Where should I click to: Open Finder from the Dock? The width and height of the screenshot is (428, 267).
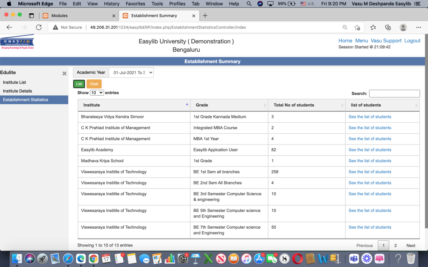click(x=17, y=258)
